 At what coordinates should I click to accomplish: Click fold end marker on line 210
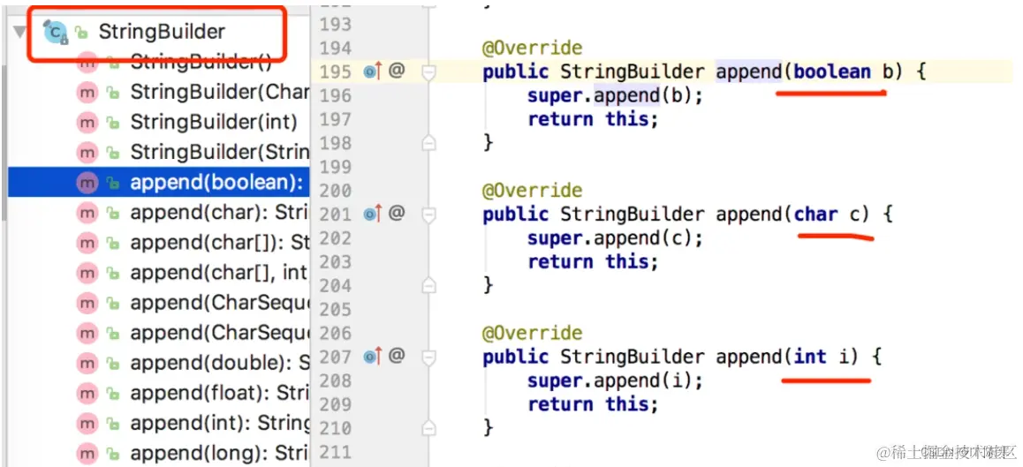(428, 428)
